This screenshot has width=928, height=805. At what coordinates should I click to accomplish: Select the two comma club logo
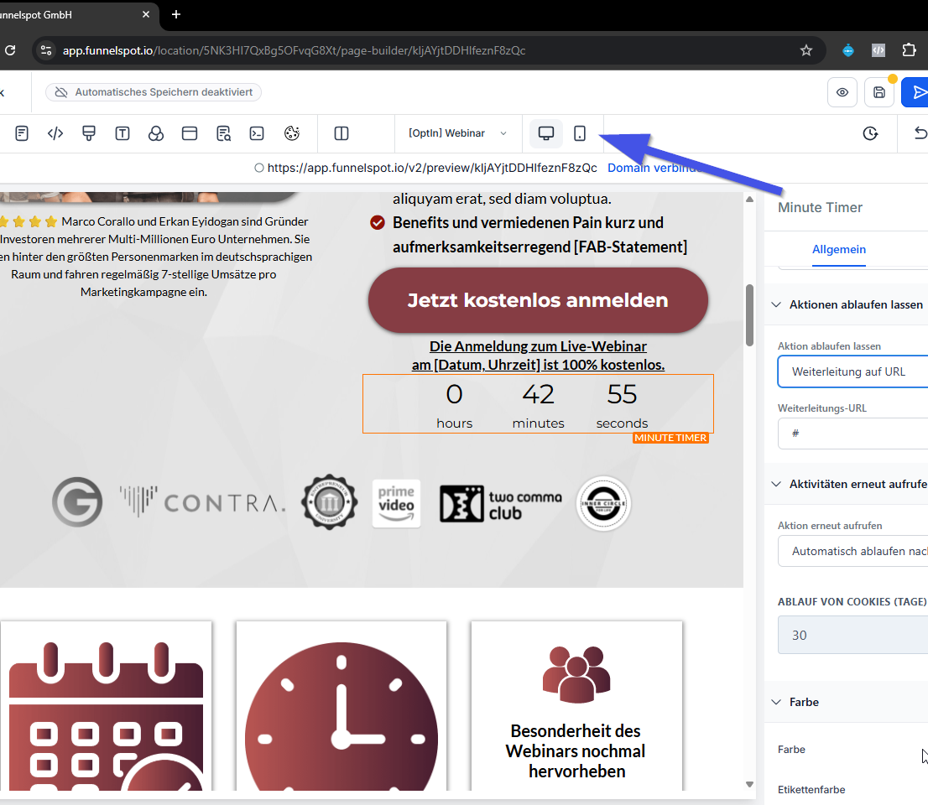coord(501,504)
